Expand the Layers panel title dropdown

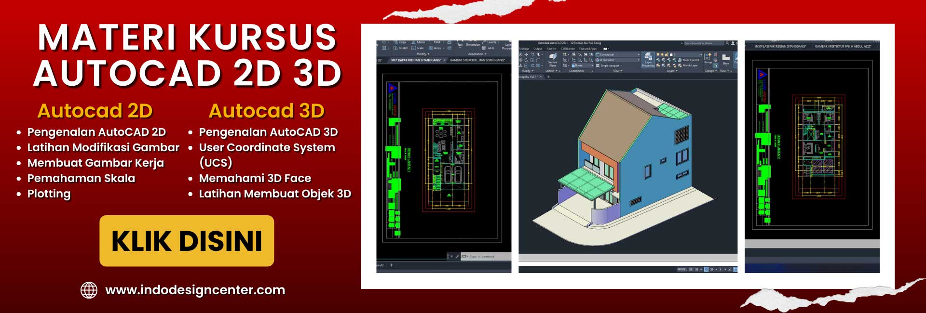coord(672,71)
